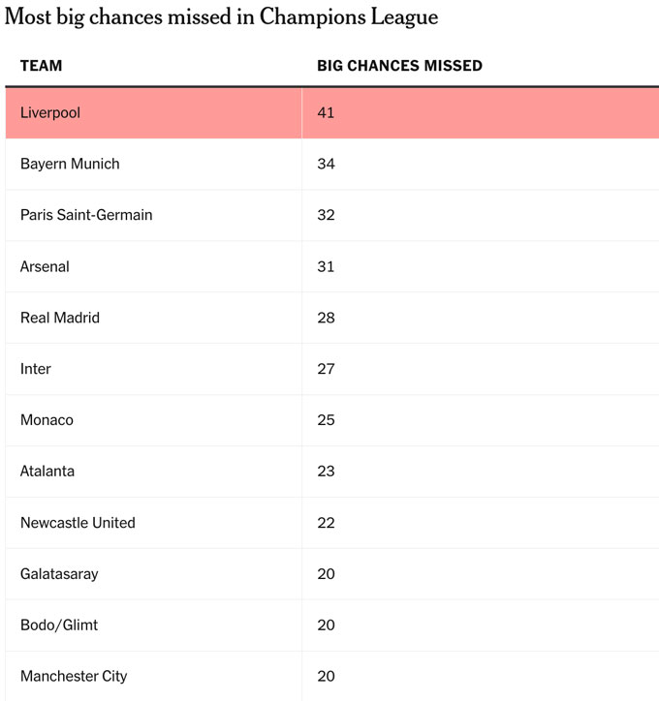This screenshot has height=701, width=659.
Task: Click Paris Saint-Germain's value of 32
Action: (326, 215)
